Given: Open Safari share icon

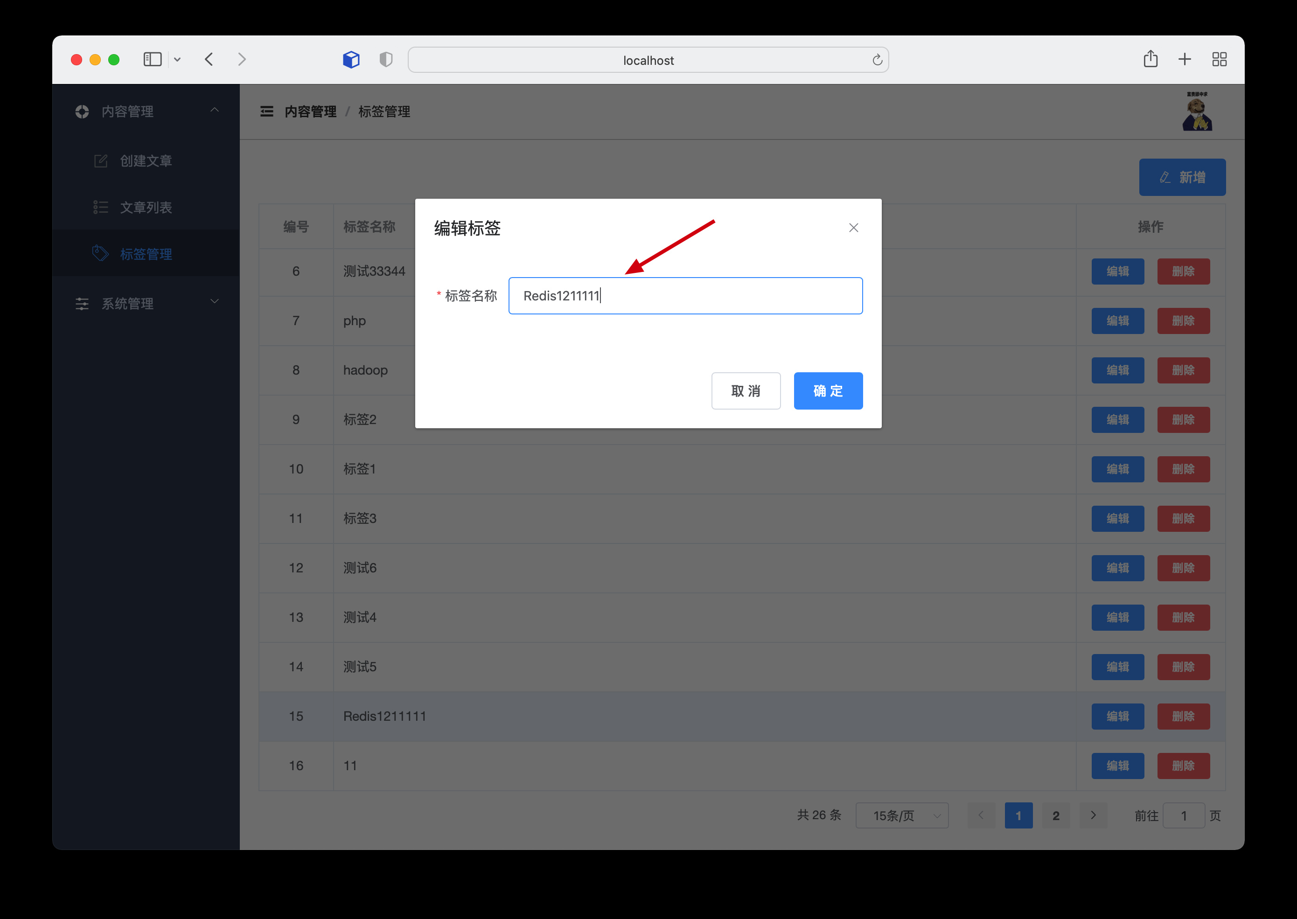Looking at the screenshot, I should click(1150, 59).
